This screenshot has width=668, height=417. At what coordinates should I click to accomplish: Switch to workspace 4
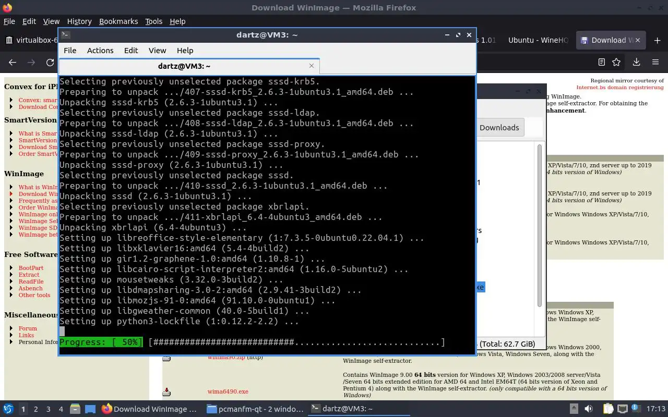tap(61, 409)
